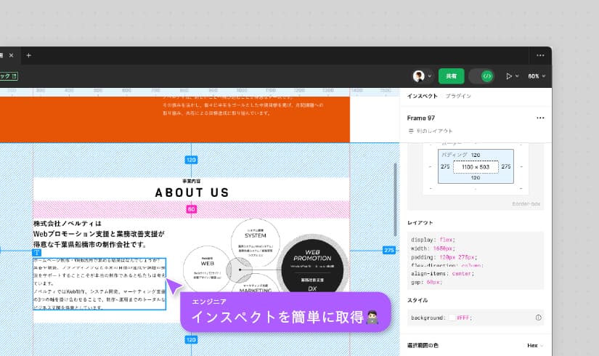Click the pink 60 gap spacing badge
The image size is (599, 356).
point(191,209)
